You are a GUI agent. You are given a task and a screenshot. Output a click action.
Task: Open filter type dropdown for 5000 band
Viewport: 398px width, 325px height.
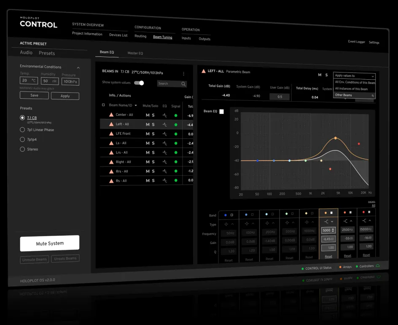pyautogui.click(x=332, y=222)
